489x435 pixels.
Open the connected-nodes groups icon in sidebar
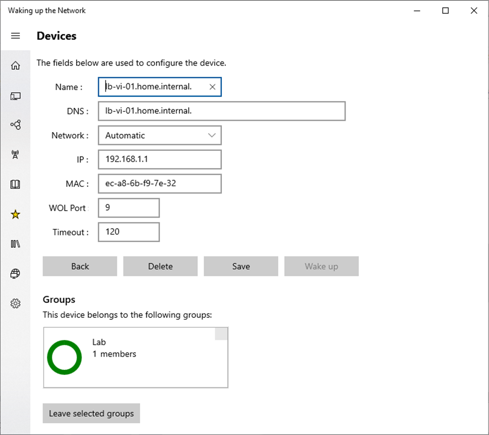pos(15,125)
